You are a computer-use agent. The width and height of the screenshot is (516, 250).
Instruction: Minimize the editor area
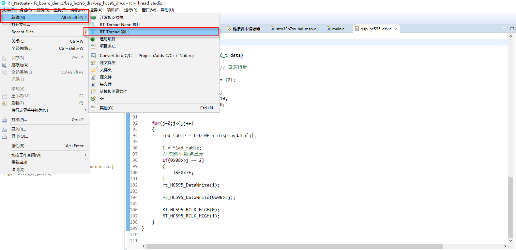(505, 28)
